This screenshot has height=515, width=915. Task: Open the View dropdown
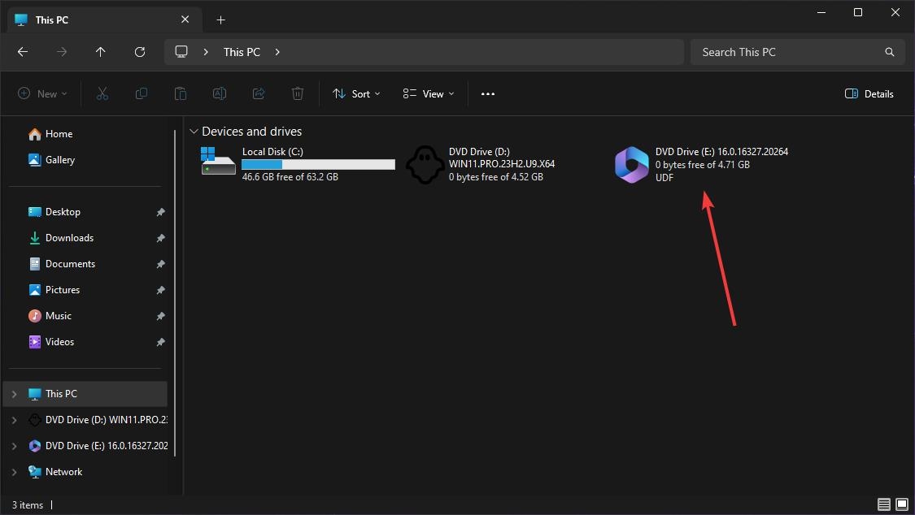coord(427,93)
